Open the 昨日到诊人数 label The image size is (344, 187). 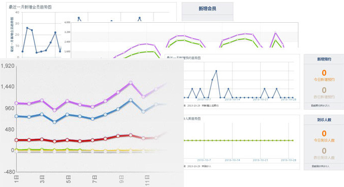pos(324,158)
